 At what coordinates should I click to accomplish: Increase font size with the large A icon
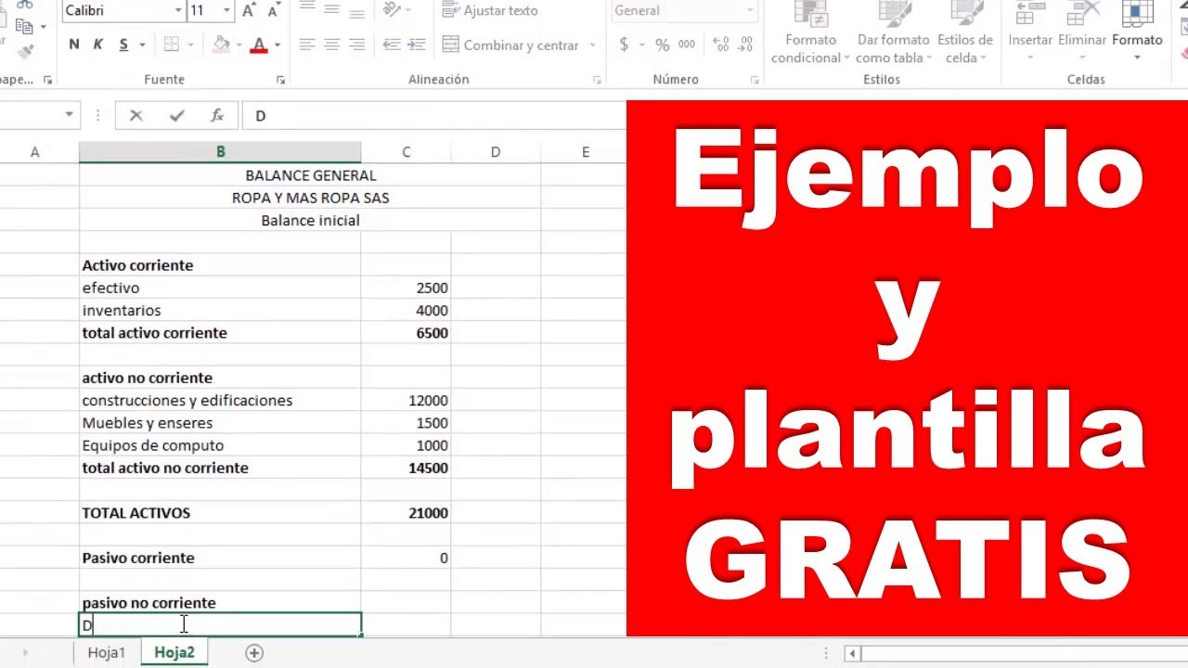(x=248, y=11)
